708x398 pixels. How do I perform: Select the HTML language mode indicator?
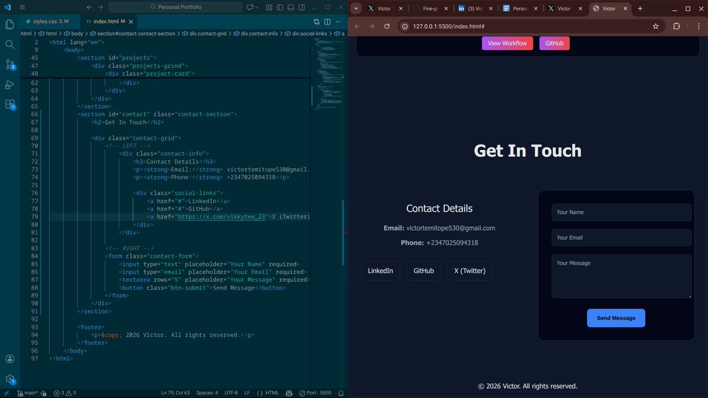(x=268, y=393)
